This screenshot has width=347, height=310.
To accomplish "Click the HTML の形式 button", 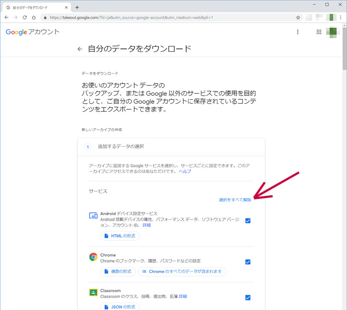I will pos(120,236).
